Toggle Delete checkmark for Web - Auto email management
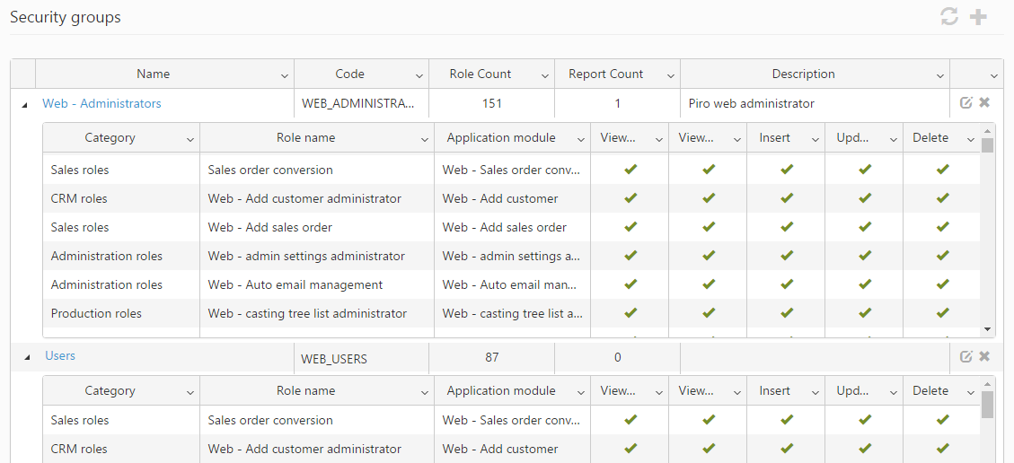The width and height of the screenshot is (1014, 463). point(942,284)
